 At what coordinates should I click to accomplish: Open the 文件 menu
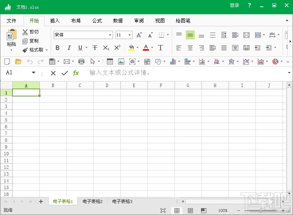[11, 21]
